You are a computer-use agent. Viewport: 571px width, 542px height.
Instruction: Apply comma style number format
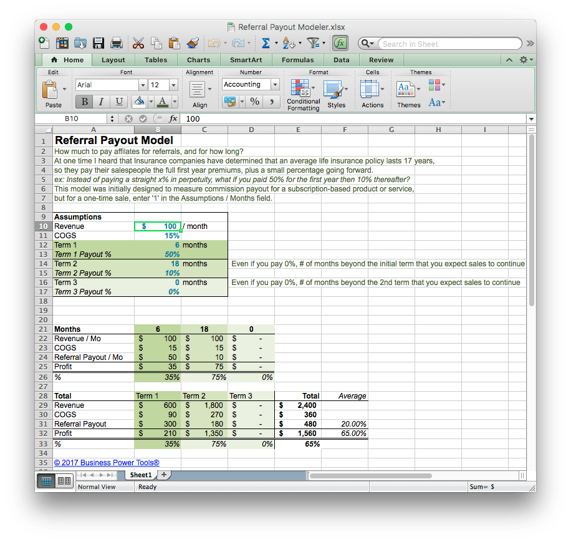(271, 101)
